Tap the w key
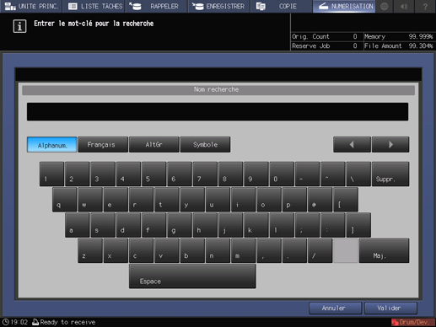Screen dimensions: 436x327 pyautogui.click(x=90, y=200)
